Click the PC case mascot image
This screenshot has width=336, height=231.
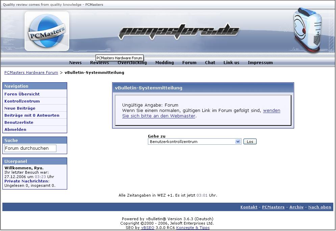point(308,30)
